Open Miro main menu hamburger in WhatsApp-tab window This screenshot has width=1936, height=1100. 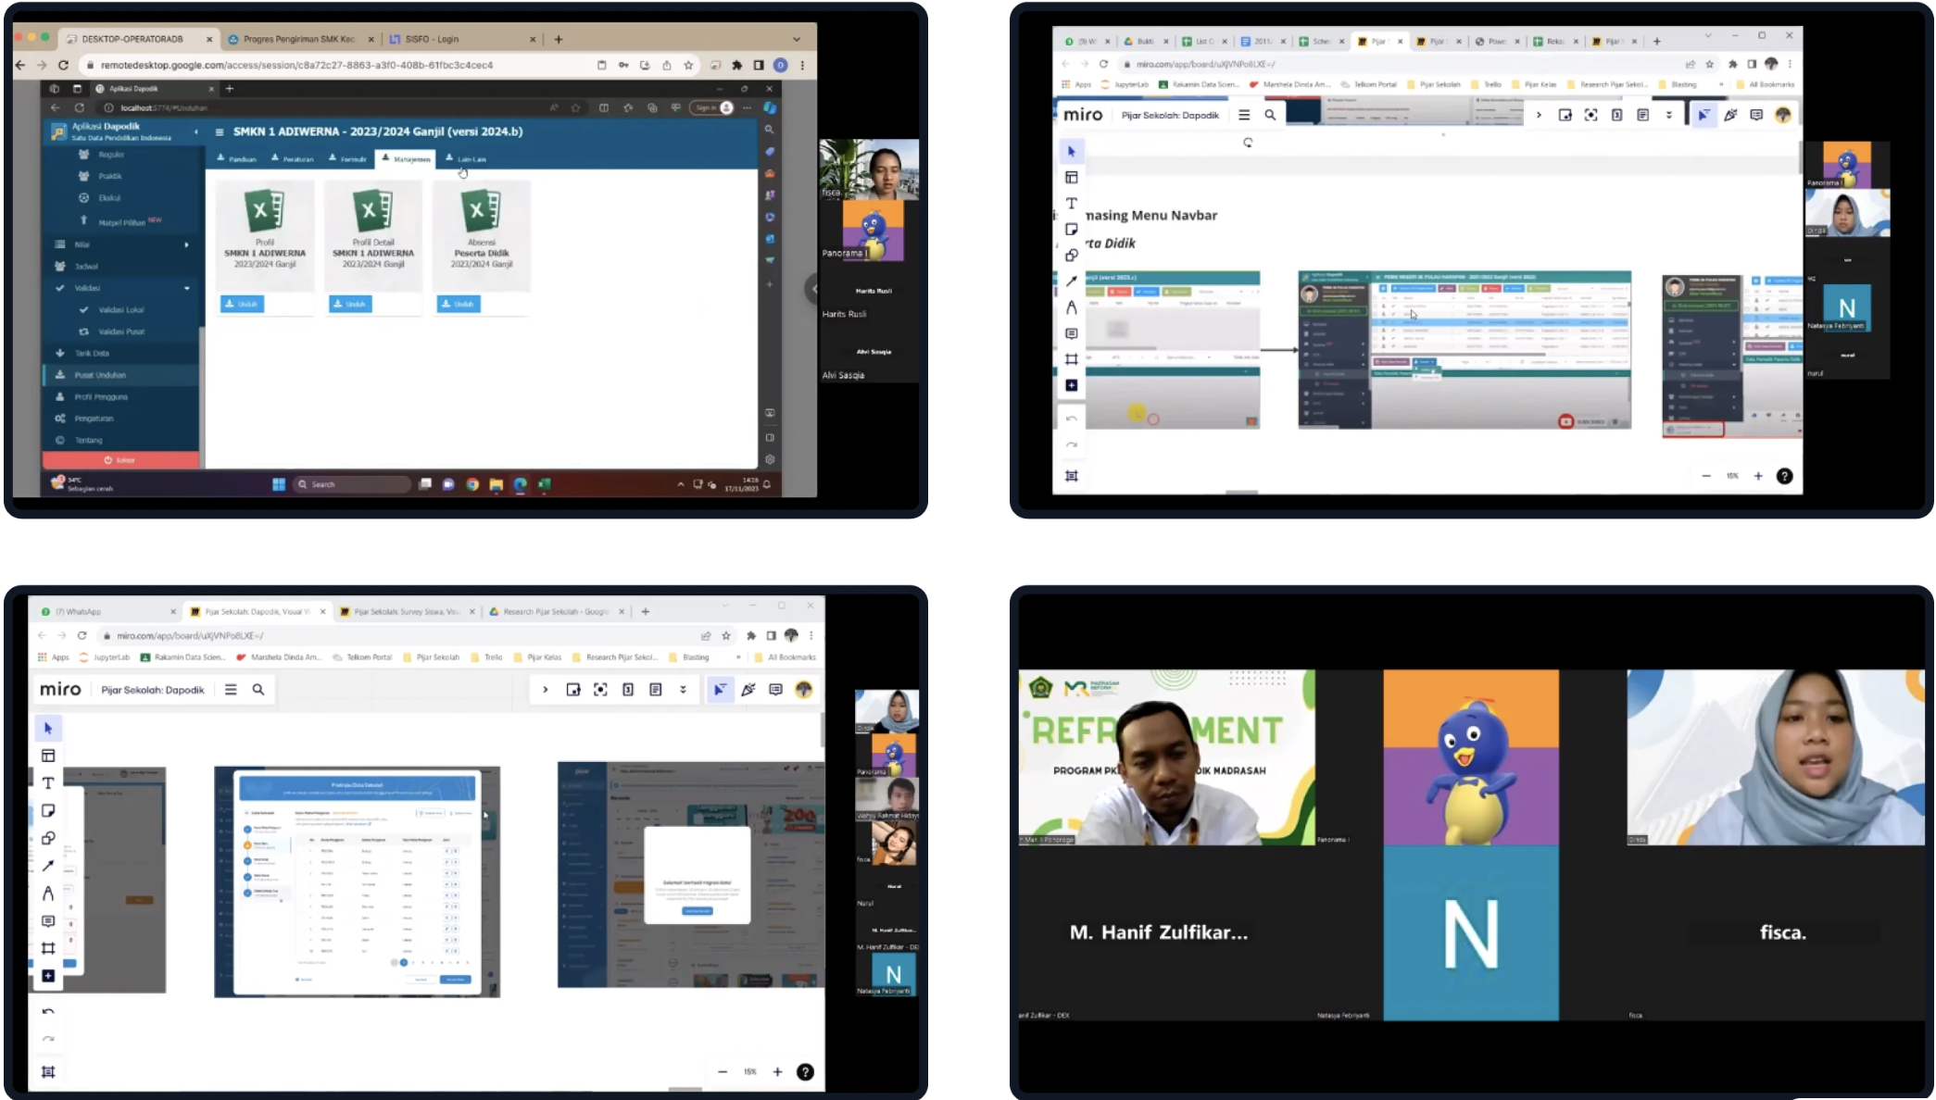[231, 689]
